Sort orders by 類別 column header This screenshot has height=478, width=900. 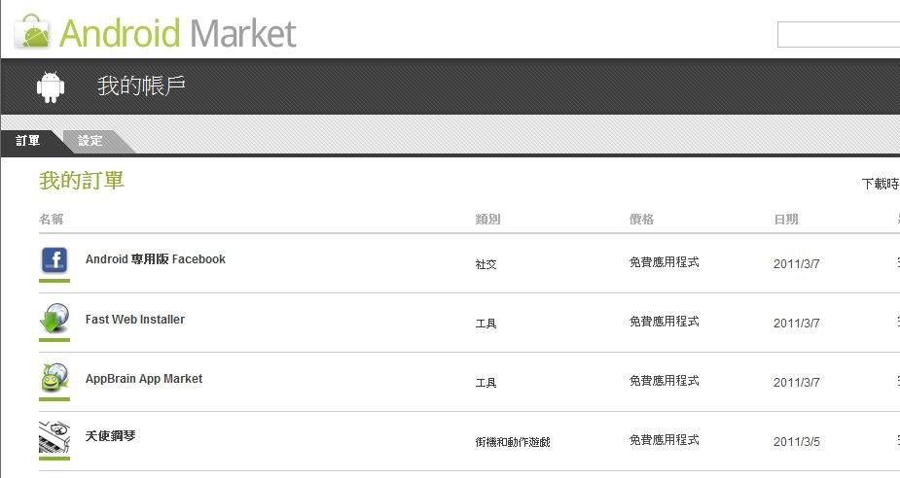(487, 219)
